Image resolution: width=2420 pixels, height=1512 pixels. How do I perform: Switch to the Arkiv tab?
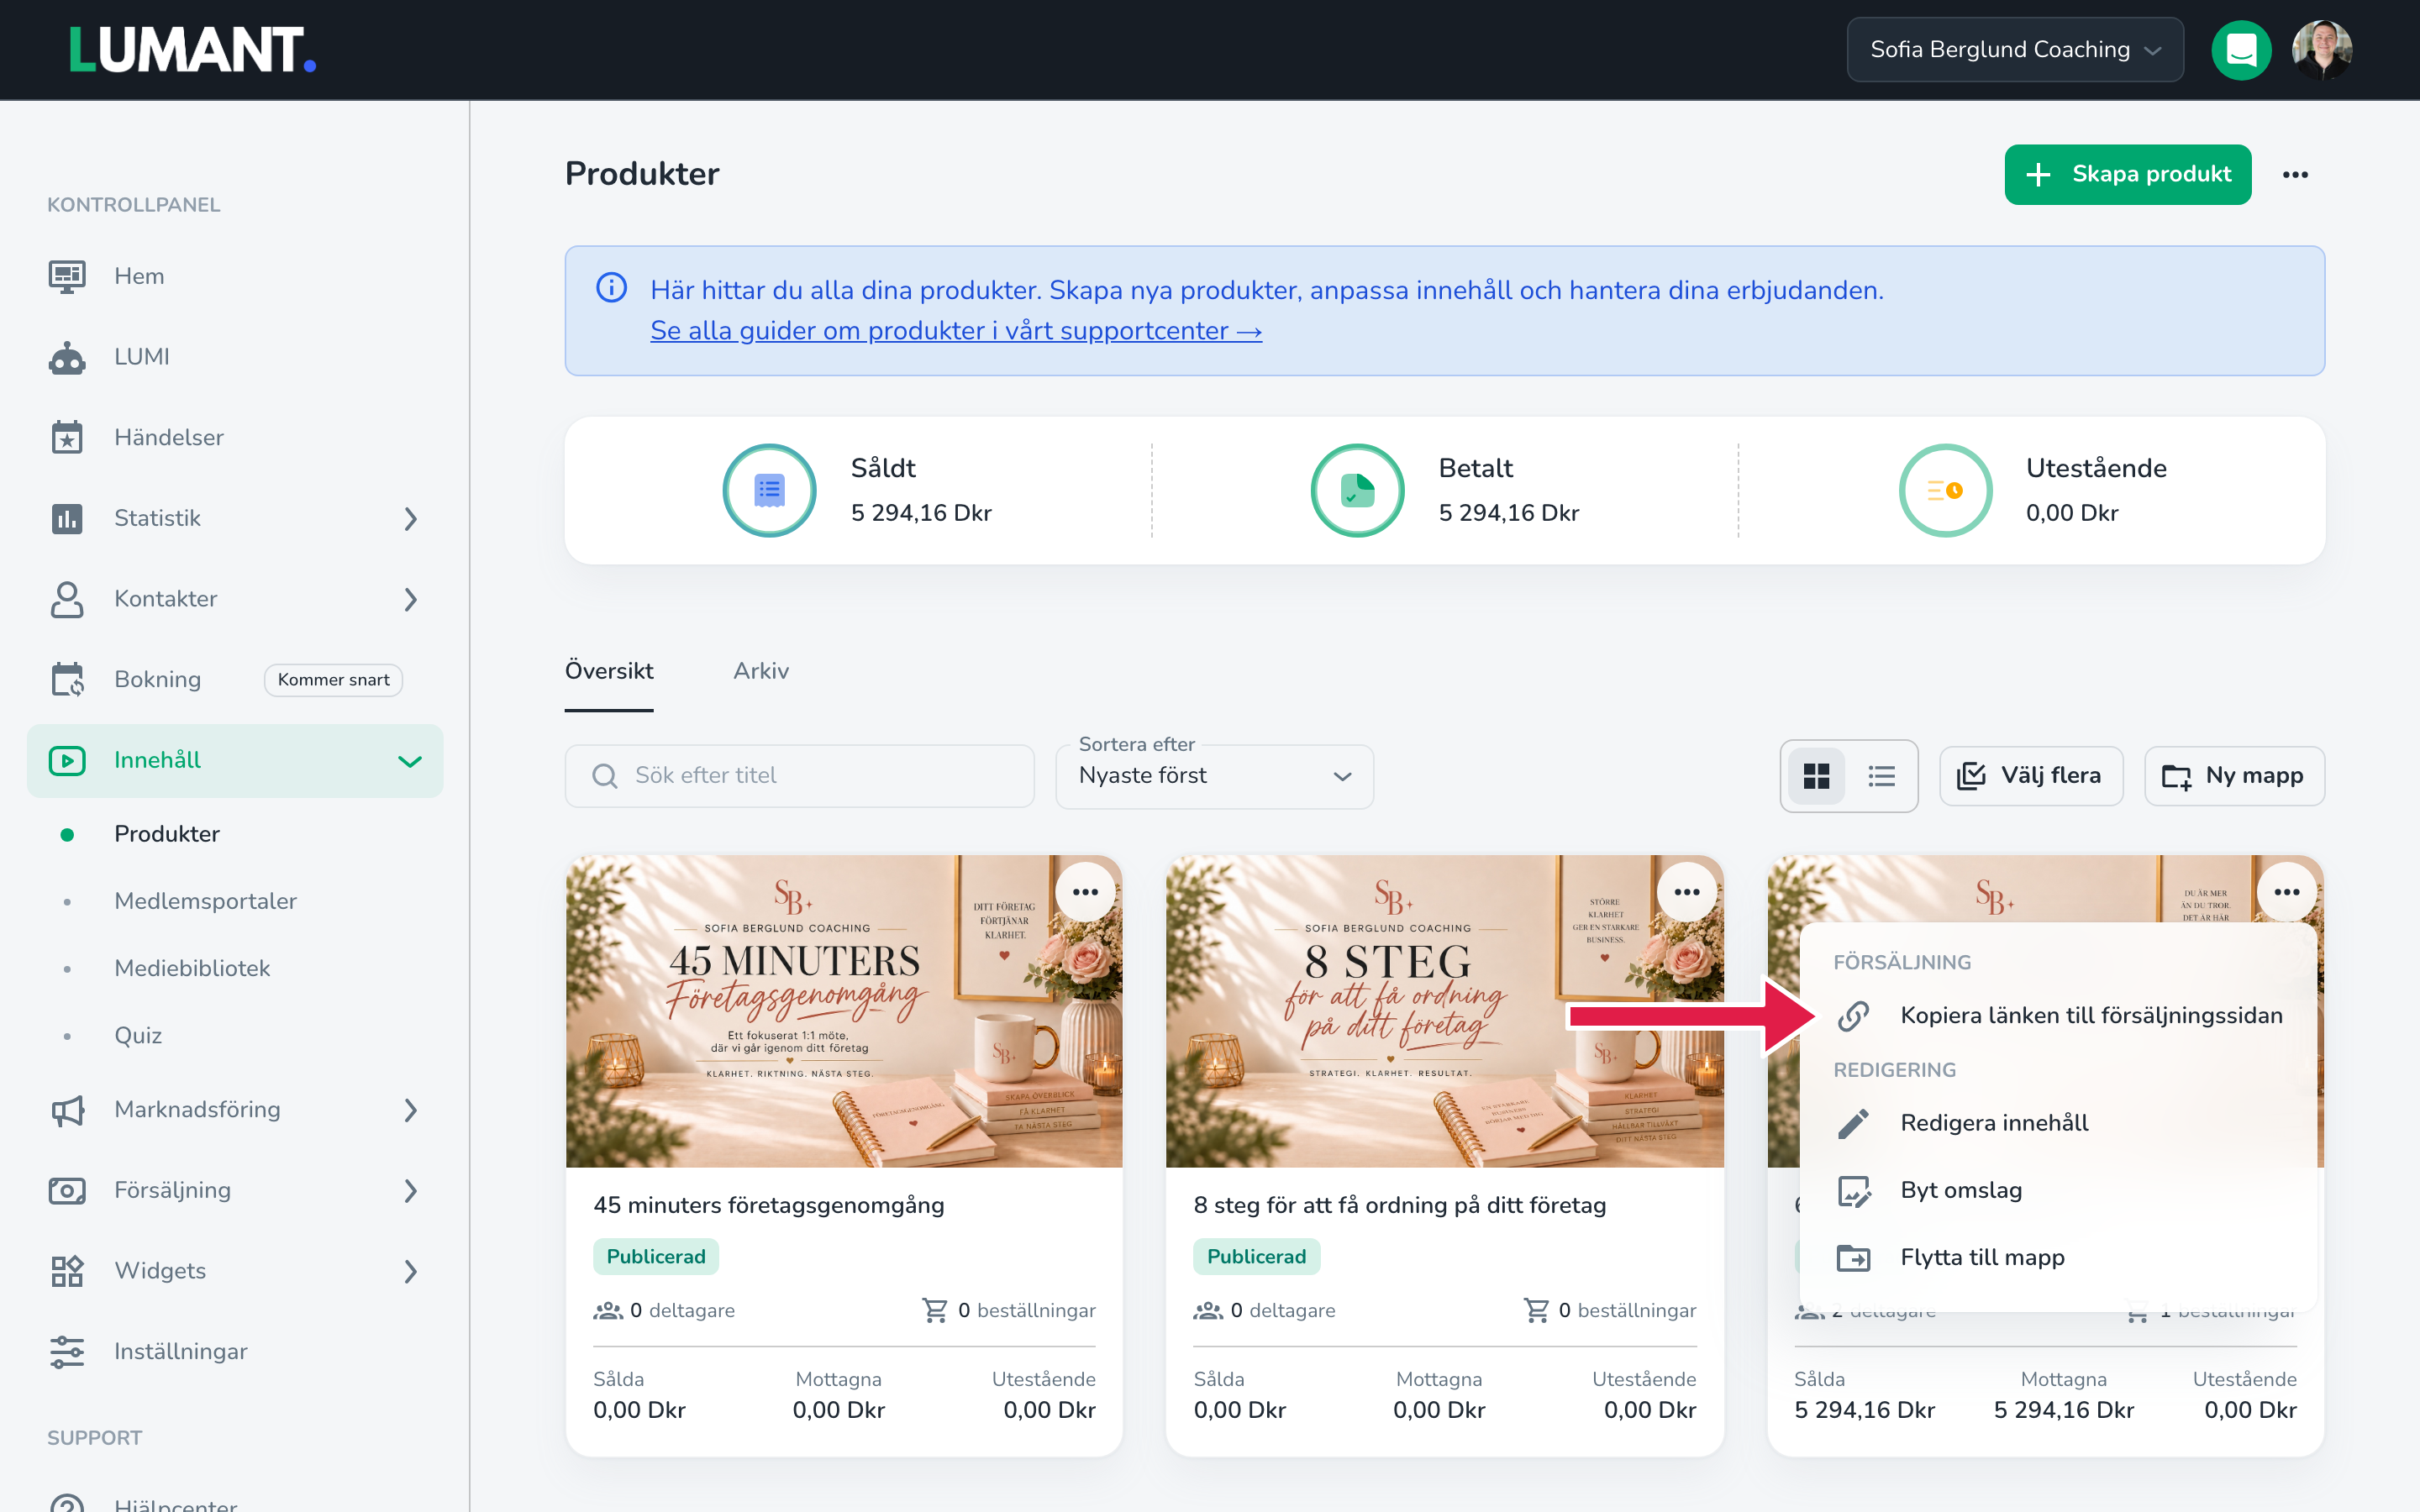[761, 671]
